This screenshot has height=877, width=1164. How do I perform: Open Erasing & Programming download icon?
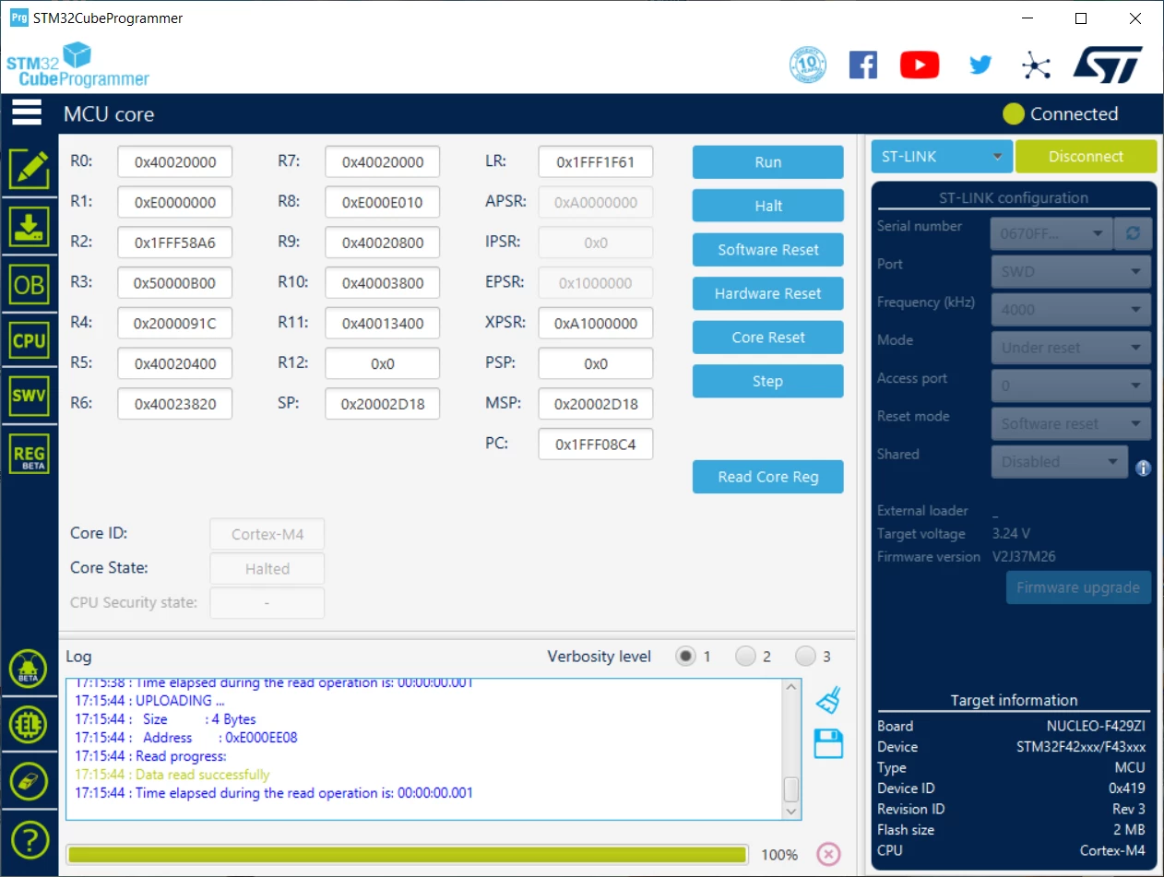(29, 227)
